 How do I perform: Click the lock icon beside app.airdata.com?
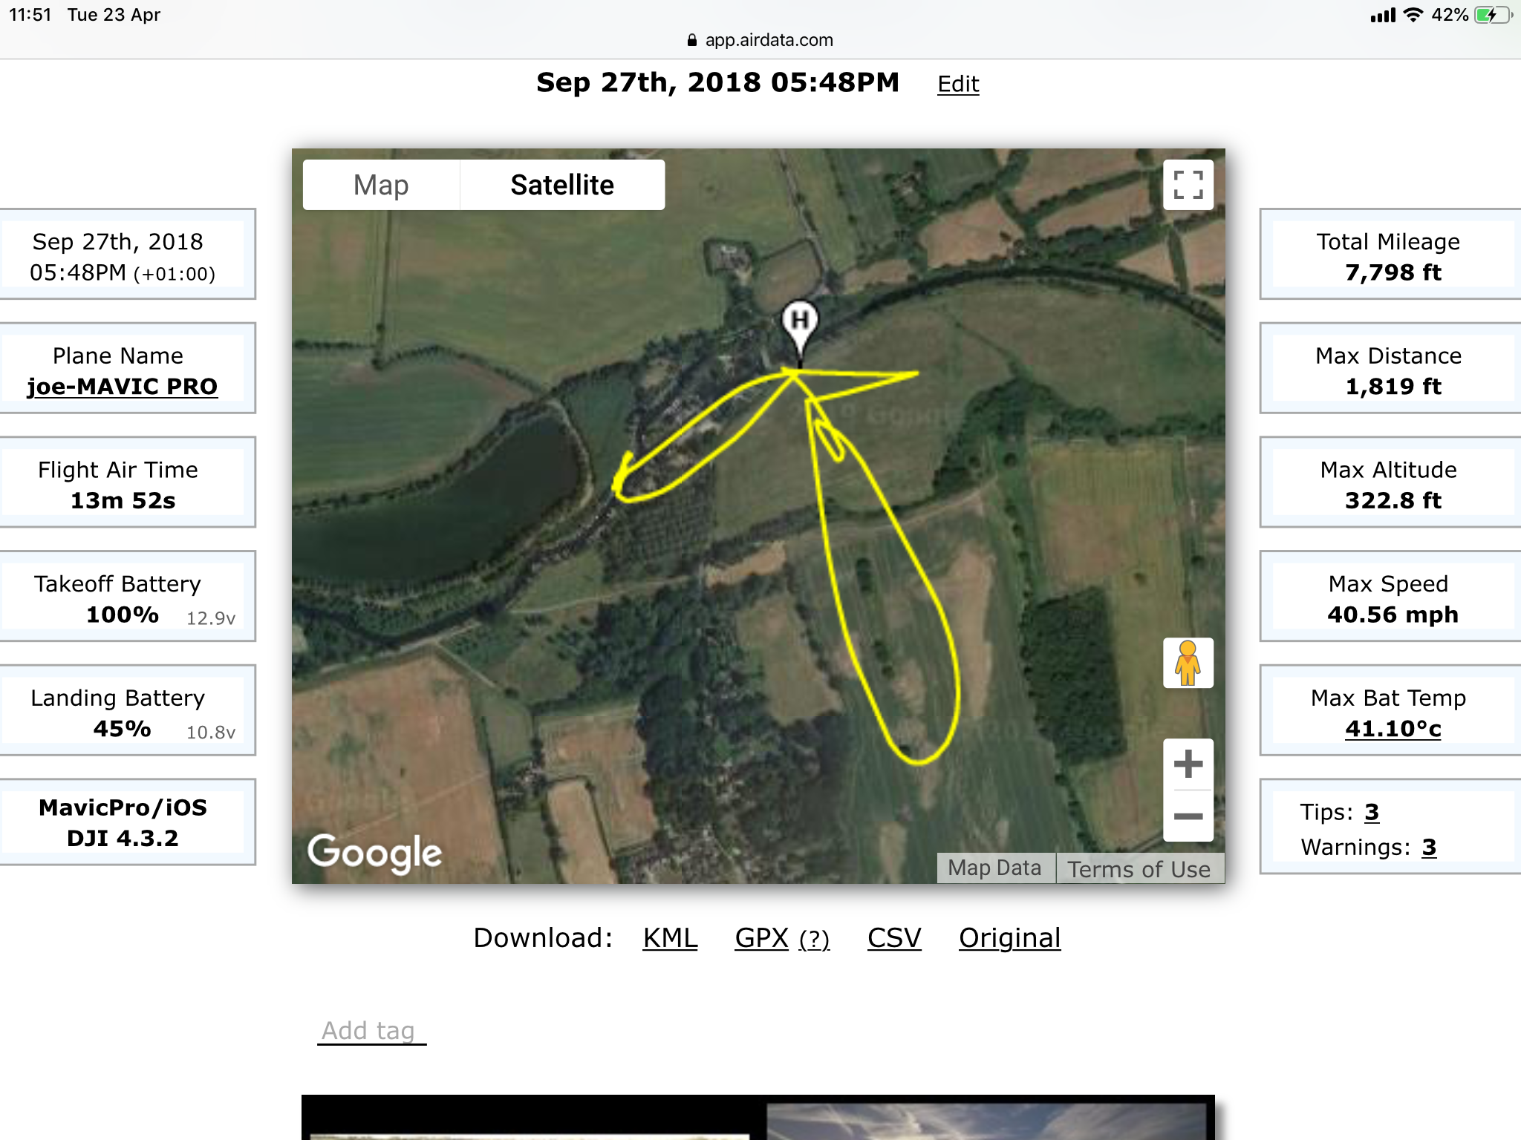(x=692, y=40)
